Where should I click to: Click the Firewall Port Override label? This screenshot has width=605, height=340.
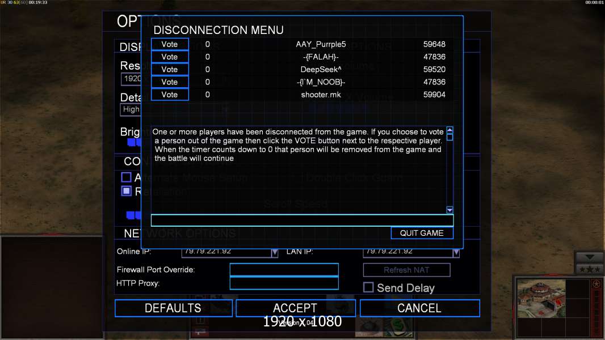(x=156, y=270)
